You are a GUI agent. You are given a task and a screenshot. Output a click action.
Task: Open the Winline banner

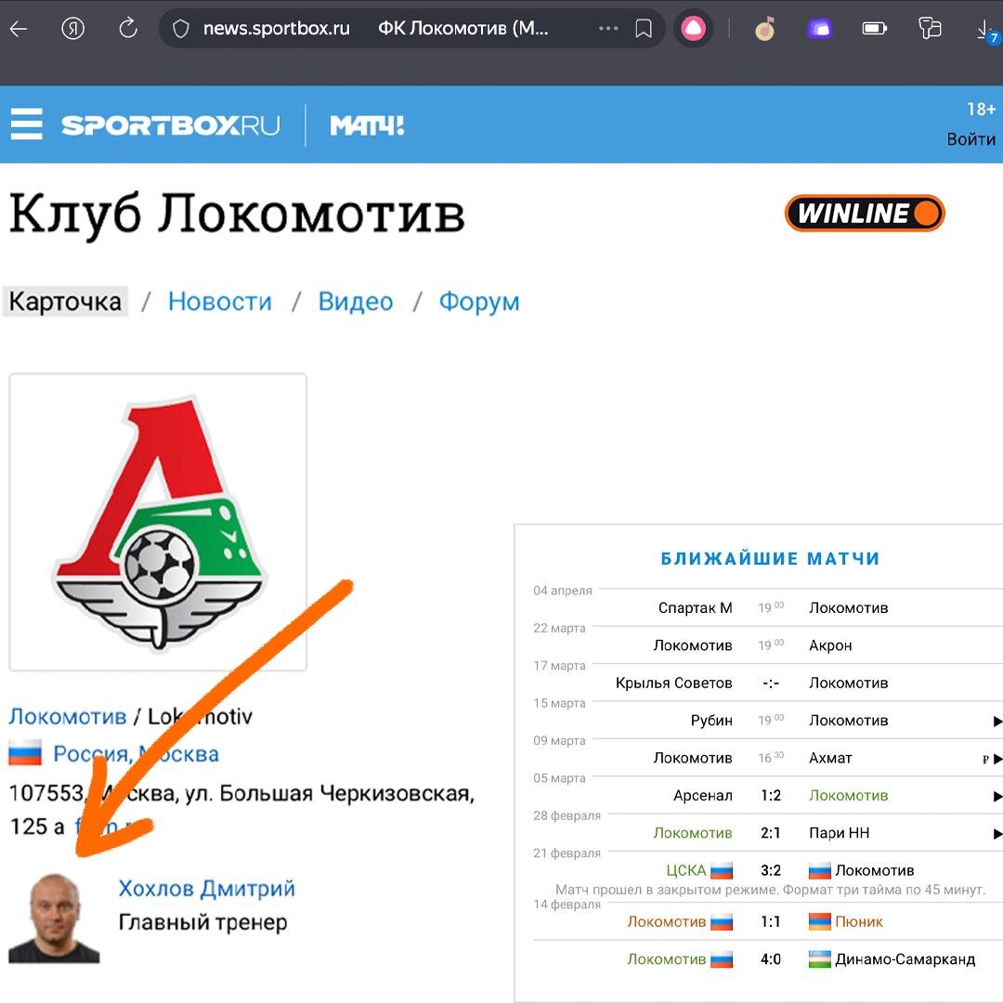point(865,213)
